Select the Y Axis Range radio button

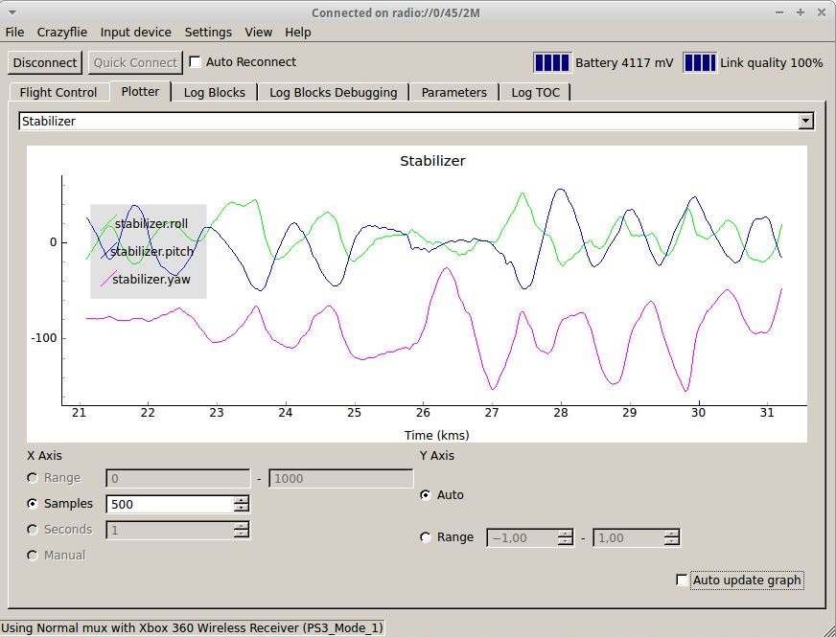(426, 537)
